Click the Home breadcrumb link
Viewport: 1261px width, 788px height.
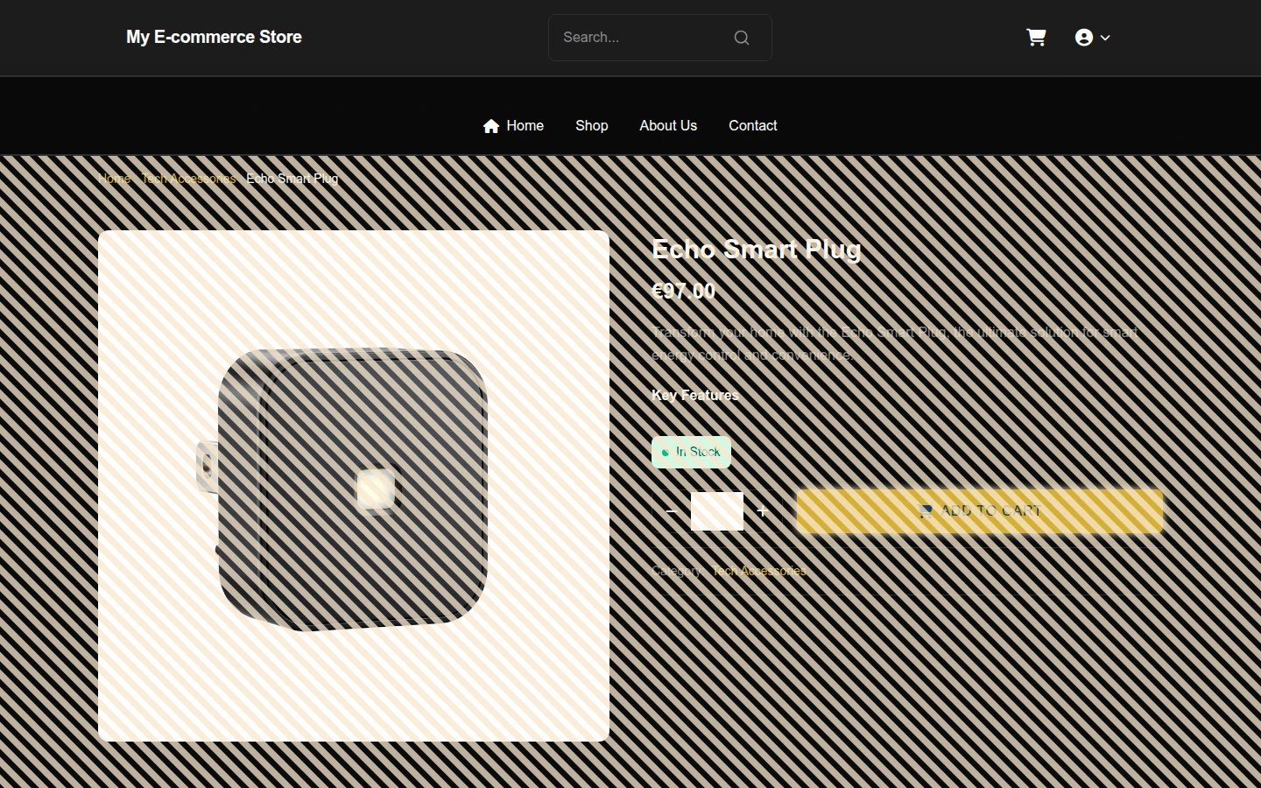pyautogui.click(x=114, y=179)
